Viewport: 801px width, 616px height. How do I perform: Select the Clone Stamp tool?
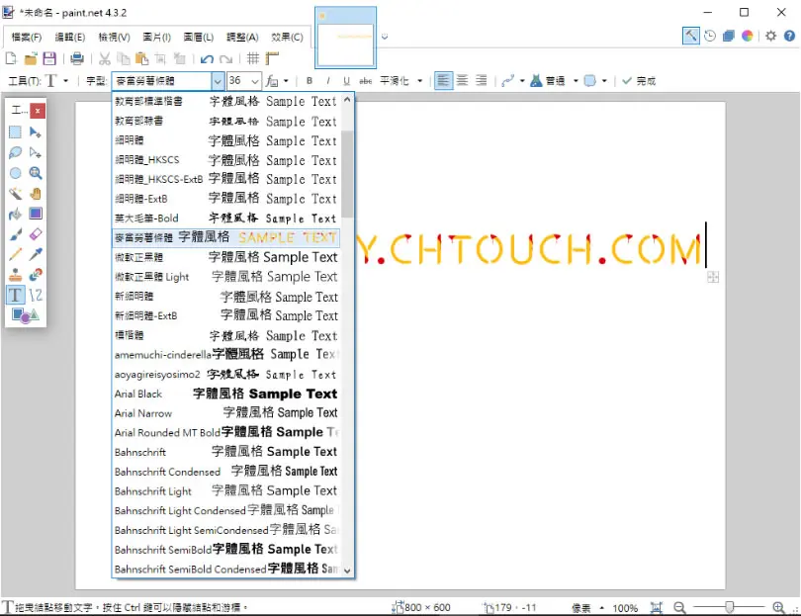coord(15,275)
